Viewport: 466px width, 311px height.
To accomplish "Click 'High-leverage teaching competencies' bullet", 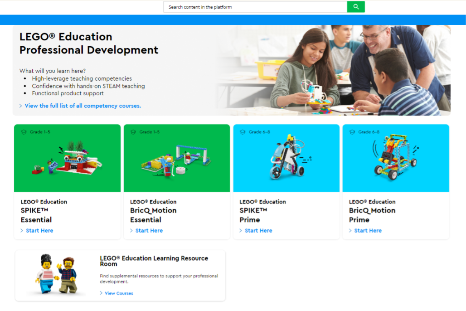I will click(82, 78).
